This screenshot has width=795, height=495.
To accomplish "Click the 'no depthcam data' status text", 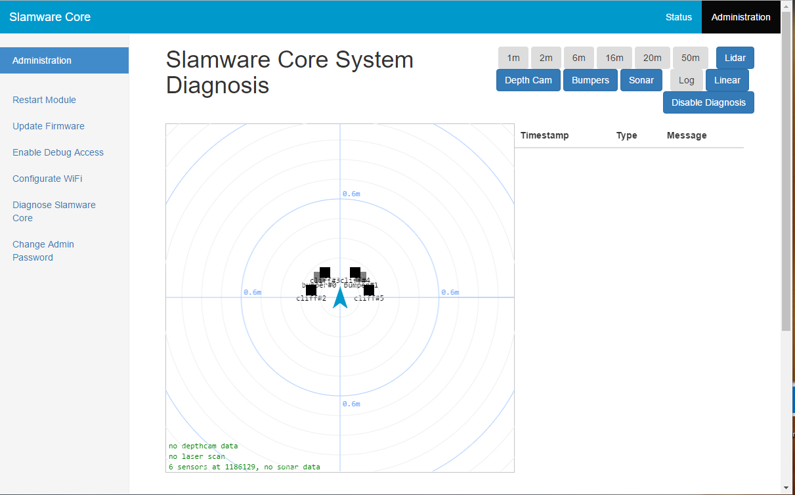I will point(204,446).
